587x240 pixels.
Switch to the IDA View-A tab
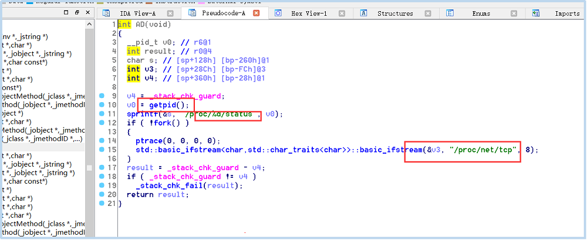[x=137, y=13]
